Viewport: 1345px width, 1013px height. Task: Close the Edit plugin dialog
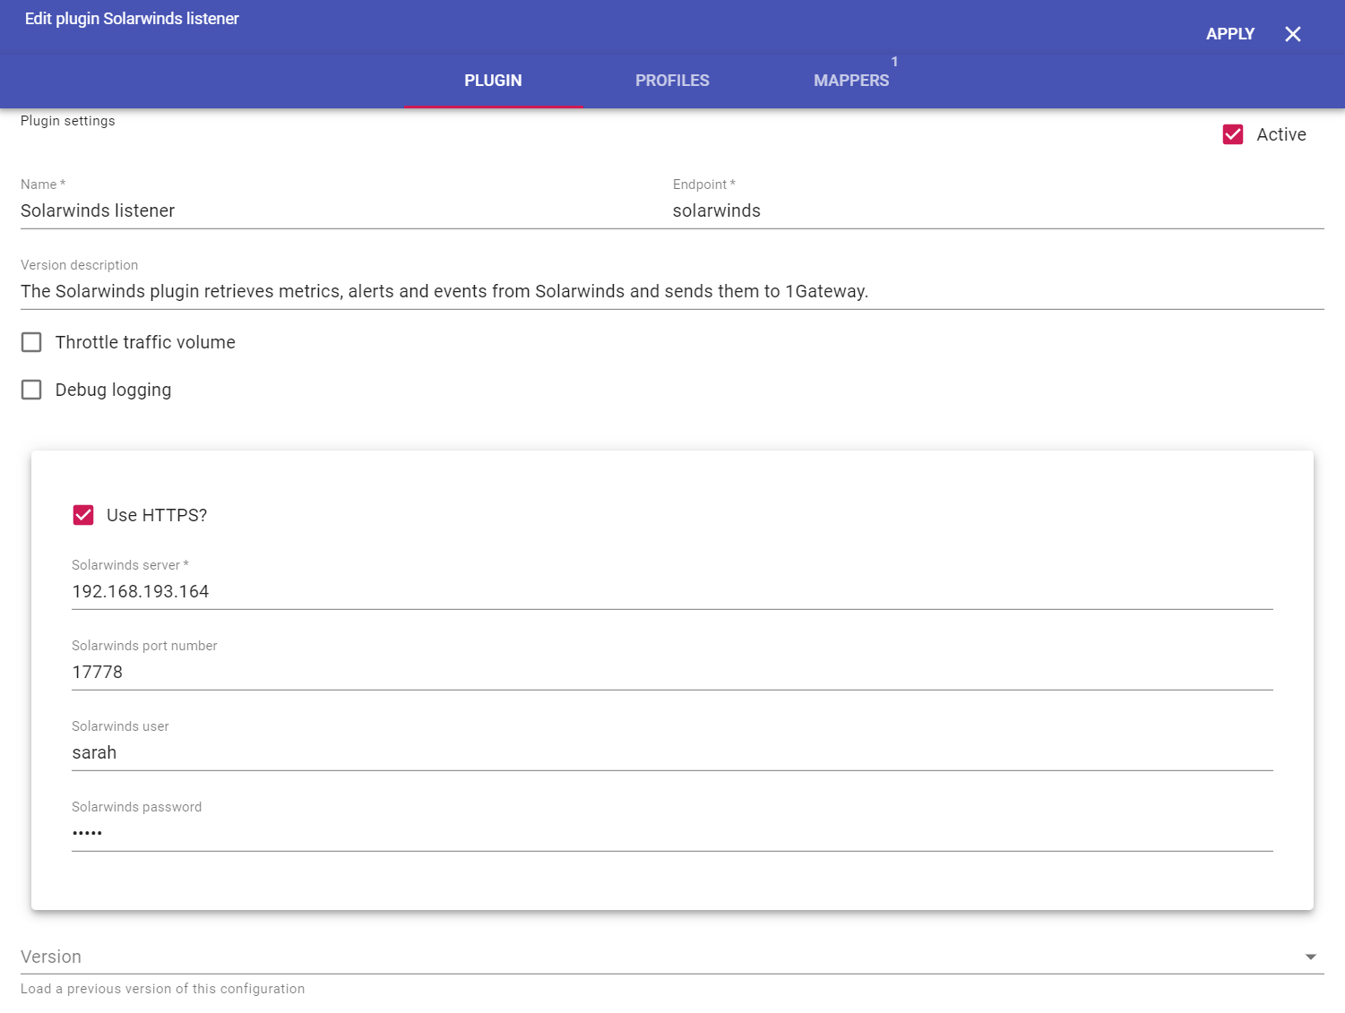(x=1292, y=34)
